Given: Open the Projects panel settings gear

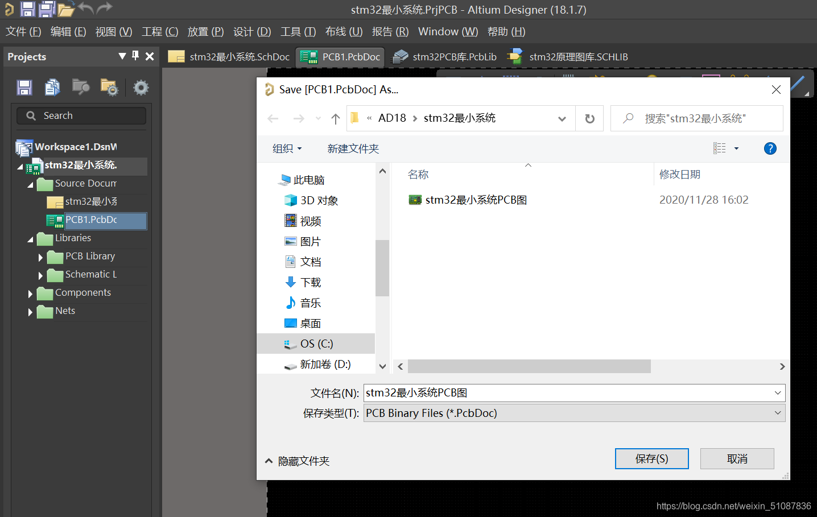Looking at the screenshot, I should (141, 87).
